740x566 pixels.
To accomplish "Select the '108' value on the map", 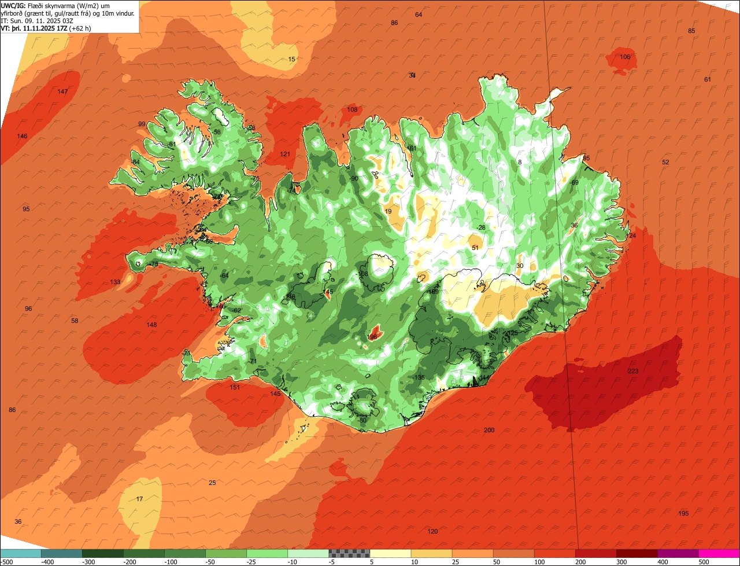I will (x=352, y=109).
